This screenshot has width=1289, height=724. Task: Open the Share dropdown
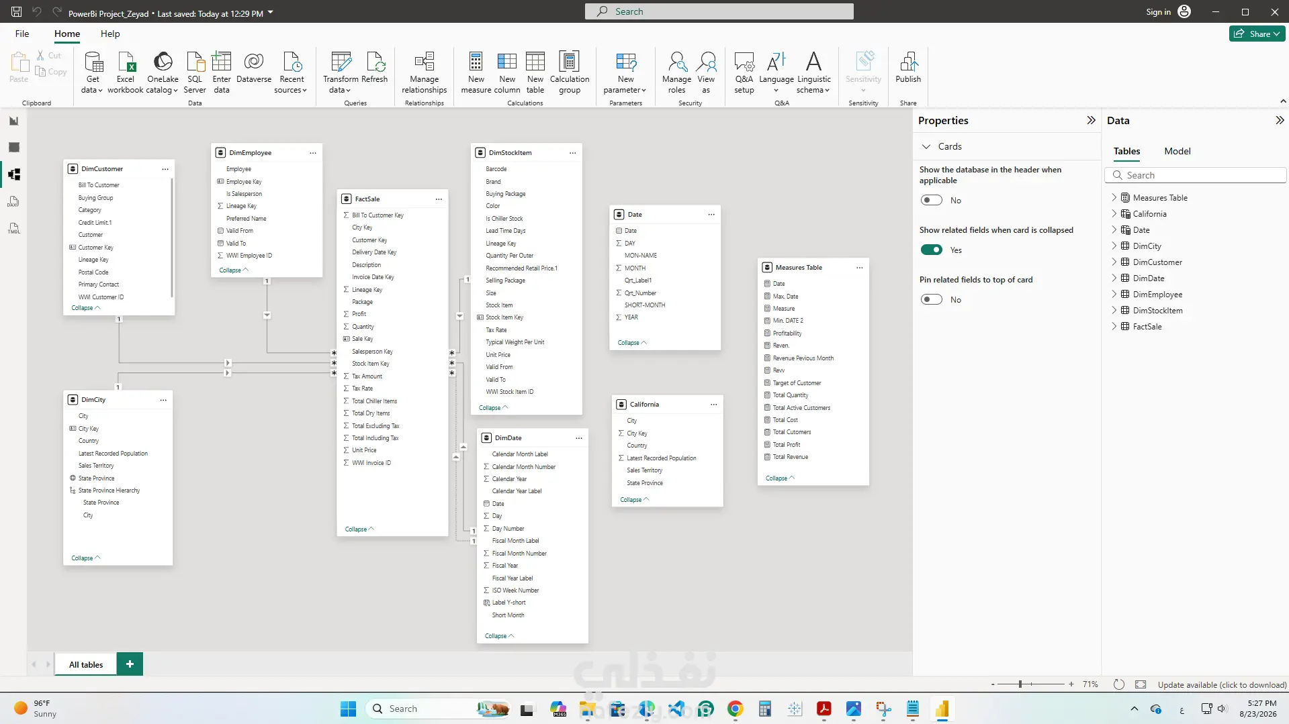(1257, 34)
